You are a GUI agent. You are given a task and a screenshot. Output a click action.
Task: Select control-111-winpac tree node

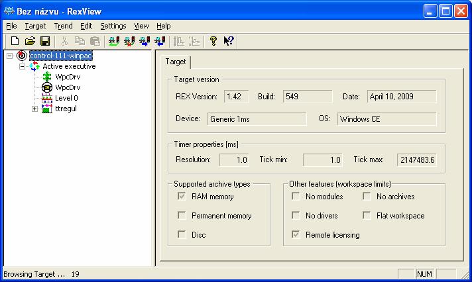coord(61,56)
